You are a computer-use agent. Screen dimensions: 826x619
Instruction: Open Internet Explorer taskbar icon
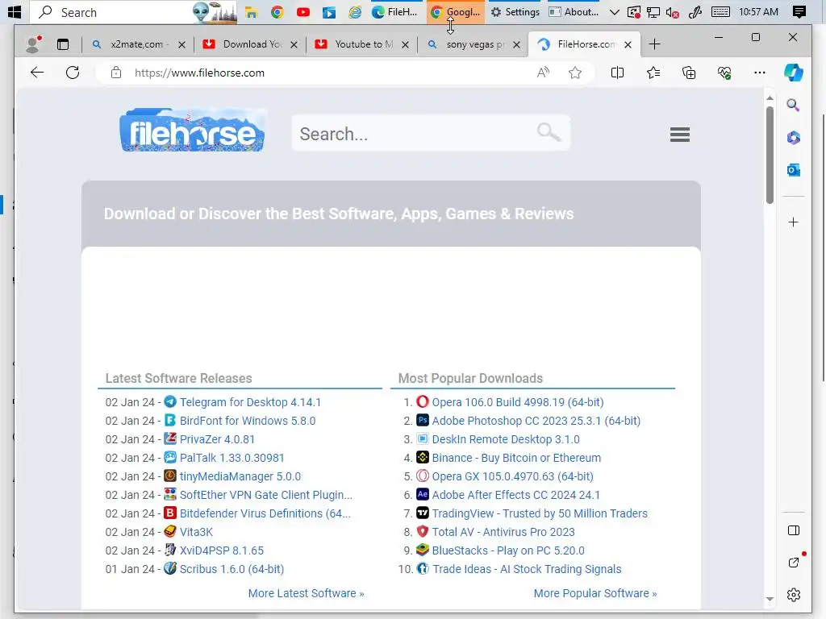pyautogui.click(x=355, y=11)
